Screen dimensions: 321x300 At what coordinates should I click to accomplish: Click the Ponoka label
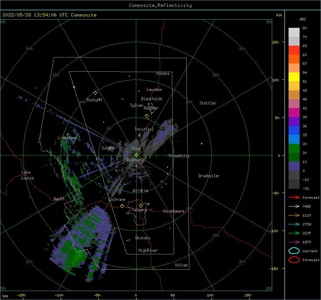point(163,73)
